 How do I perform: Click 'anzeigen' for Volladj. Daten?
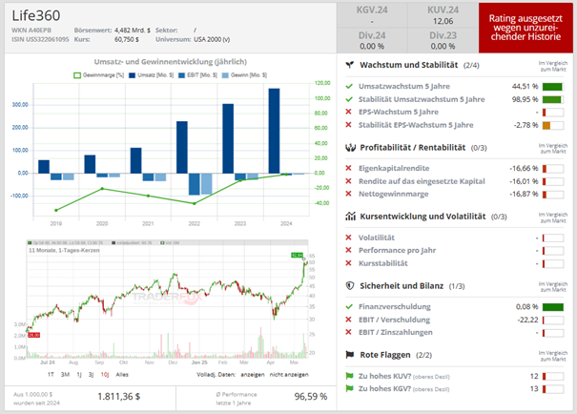point(253,375)
